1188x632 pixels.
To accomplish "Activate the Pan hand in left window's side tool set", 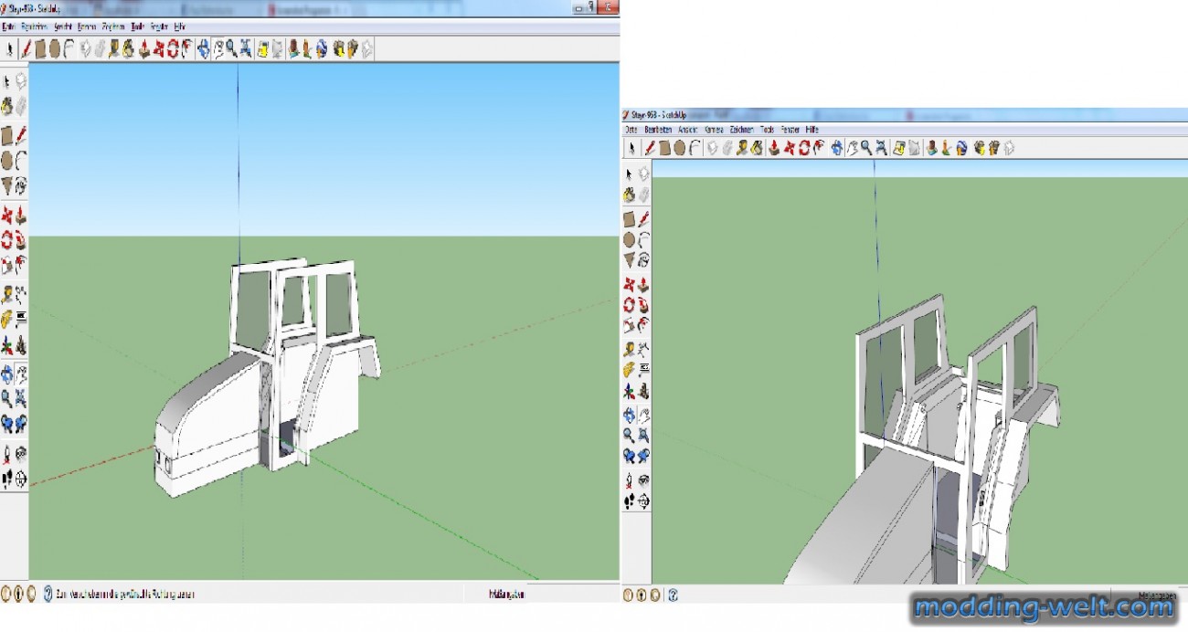I will click(20, 374).
